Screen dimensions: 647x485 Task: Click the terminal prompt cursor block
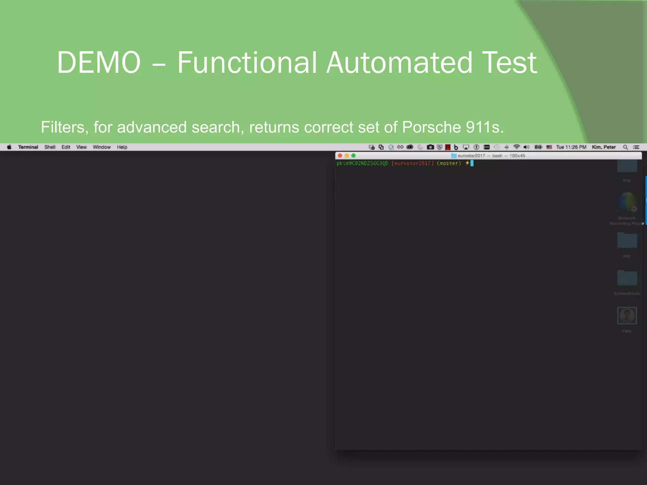pos(472,163)
